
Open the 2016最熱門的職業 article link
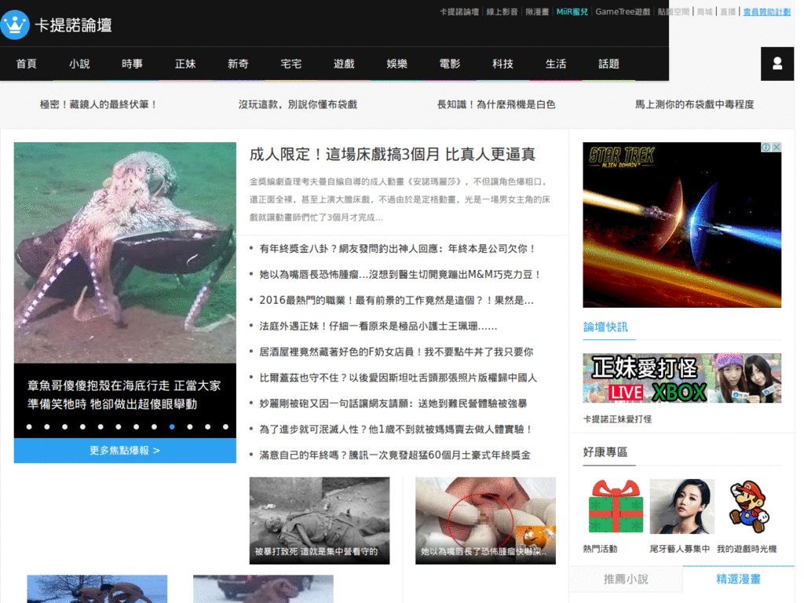point(397,300)
